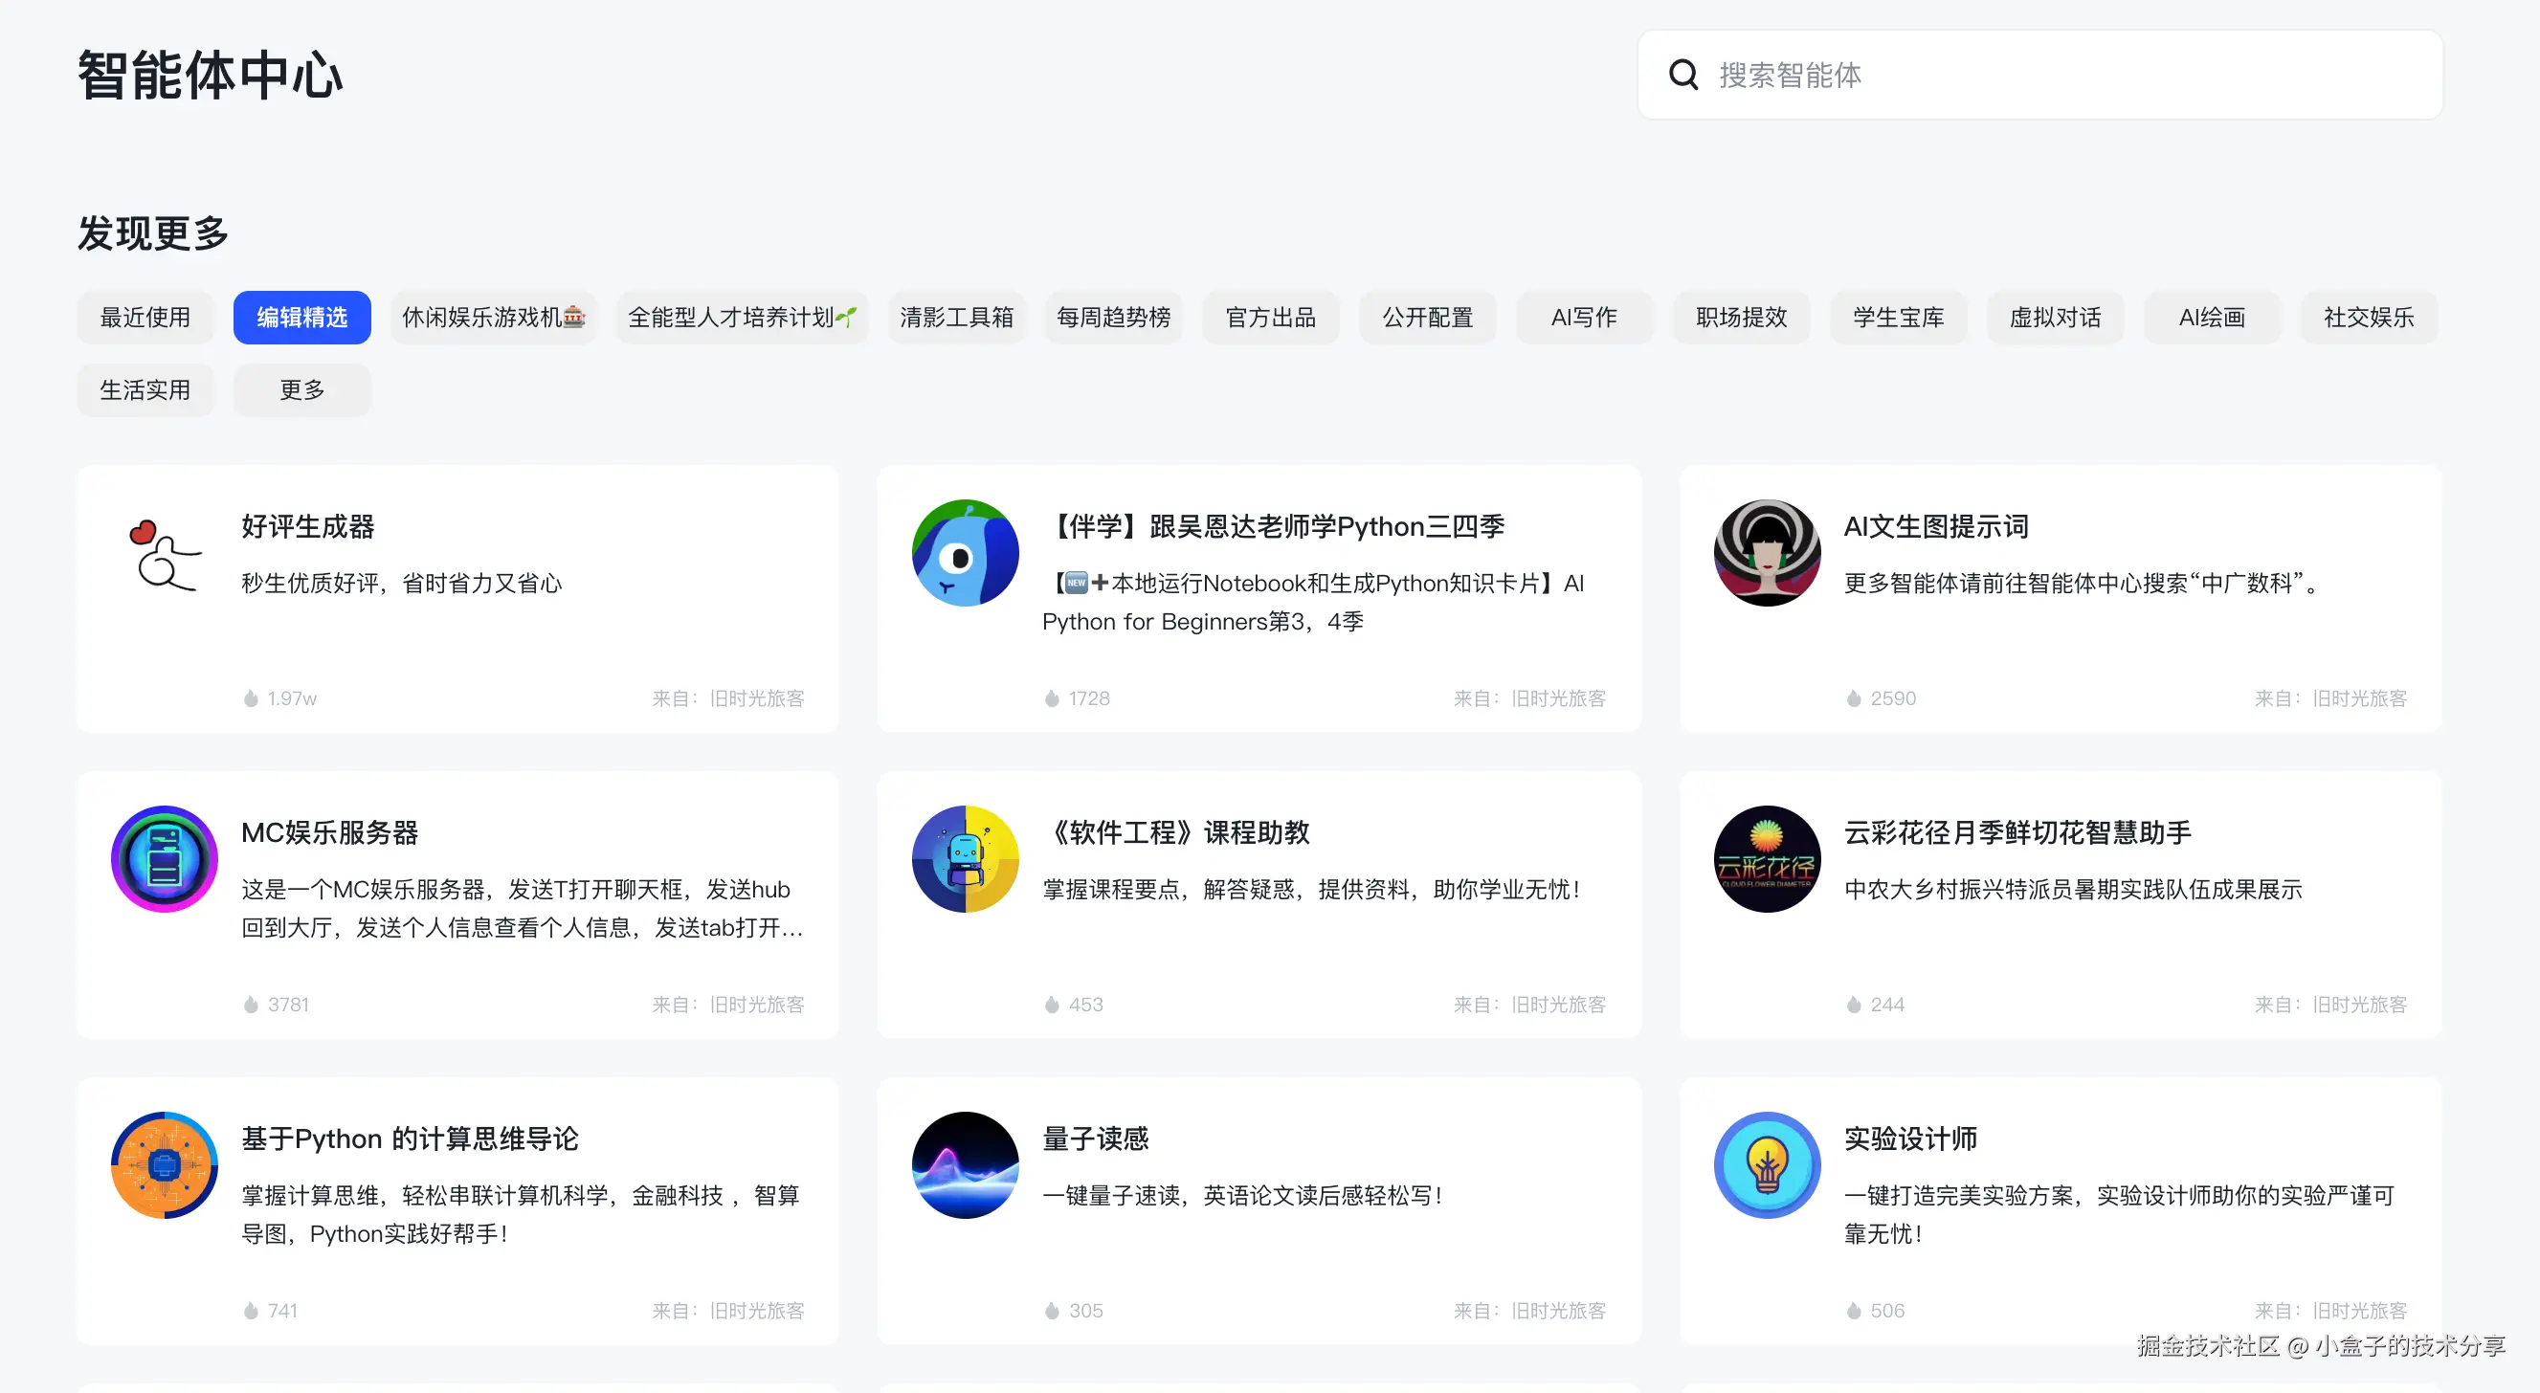
Task: Open the MC娱乐服务器 server icon
Action: pos(164,859)
